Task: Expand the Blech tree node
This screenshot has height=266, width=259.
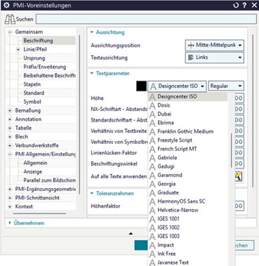Action: click(10, 137)
